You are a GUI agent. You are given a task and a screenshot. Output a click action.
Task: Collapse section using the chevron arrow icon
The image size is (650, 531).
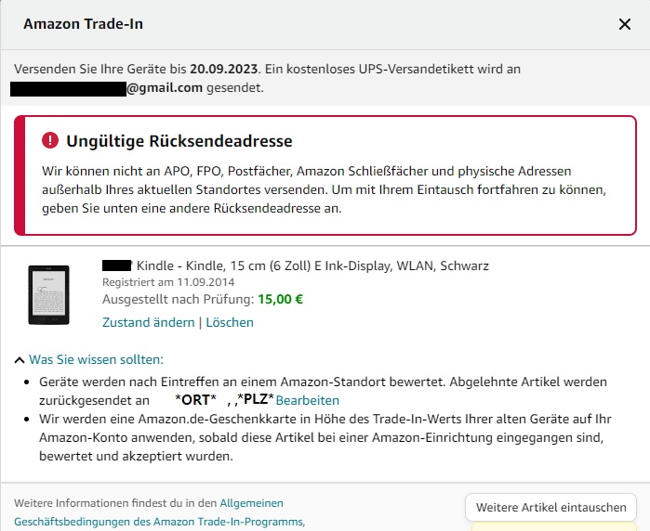(20, 359)
